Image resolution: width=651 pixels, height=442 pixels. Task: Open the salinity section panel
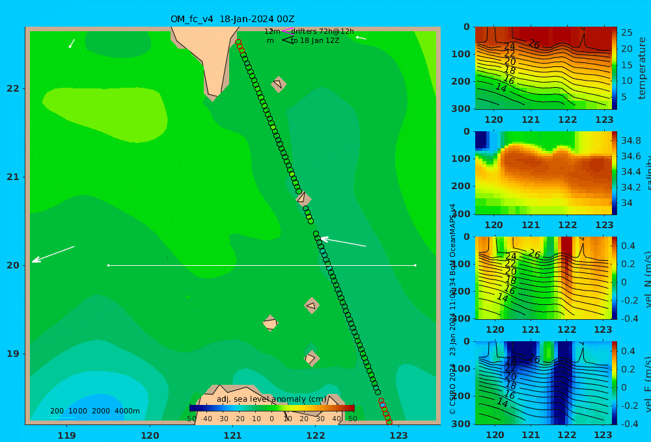[543, 173]
